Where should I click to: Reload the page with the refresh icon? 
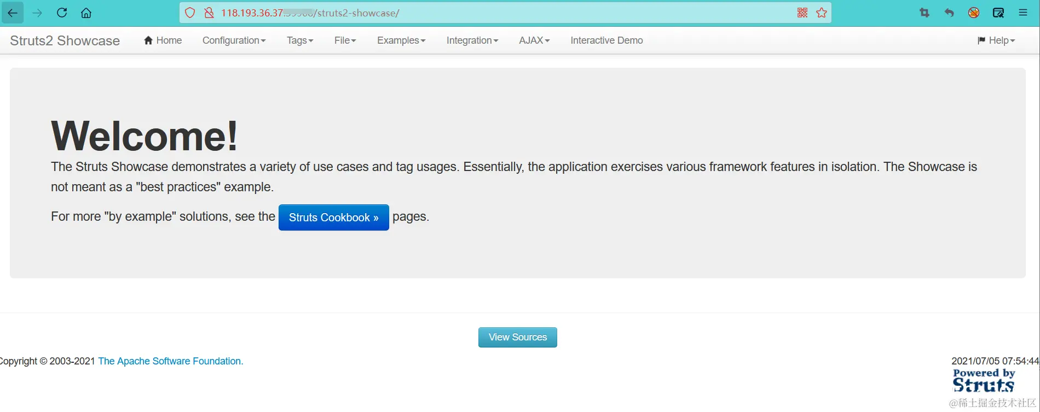point(62,13)
